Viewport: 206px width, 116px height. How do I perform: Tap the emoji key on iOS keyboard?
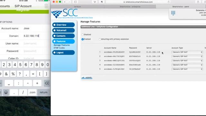[x=6, y=92]
